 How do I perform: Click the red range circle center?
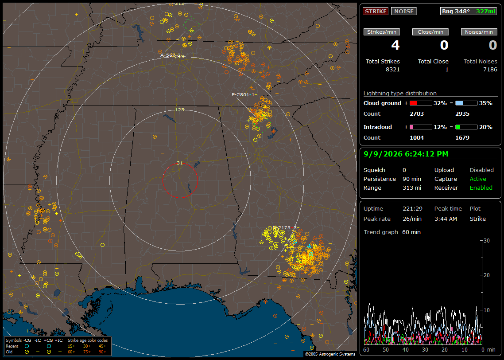(x=180, y=180)
